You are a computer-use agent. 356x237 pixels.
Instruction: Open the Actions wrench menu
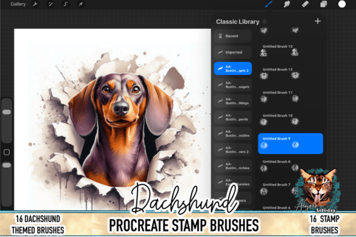tap(35, 4)
